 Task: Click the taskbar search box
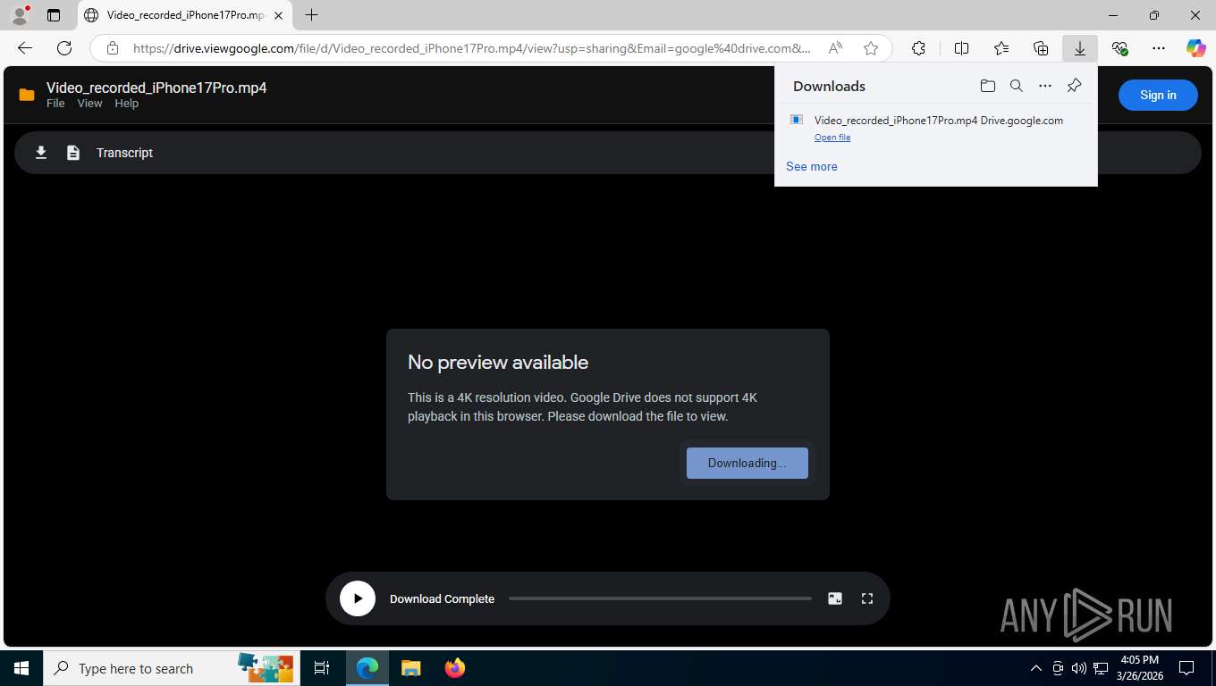tap(172, 668)
